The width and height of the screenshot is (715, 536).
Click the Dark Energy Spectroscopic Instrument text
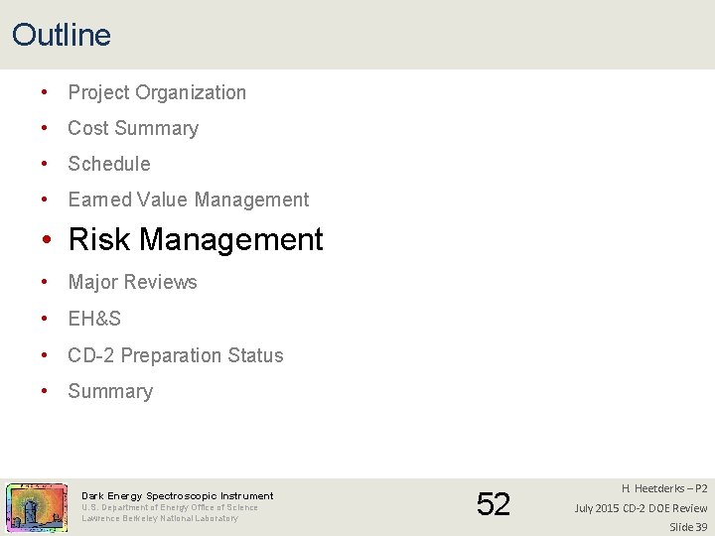click(178, 495)
